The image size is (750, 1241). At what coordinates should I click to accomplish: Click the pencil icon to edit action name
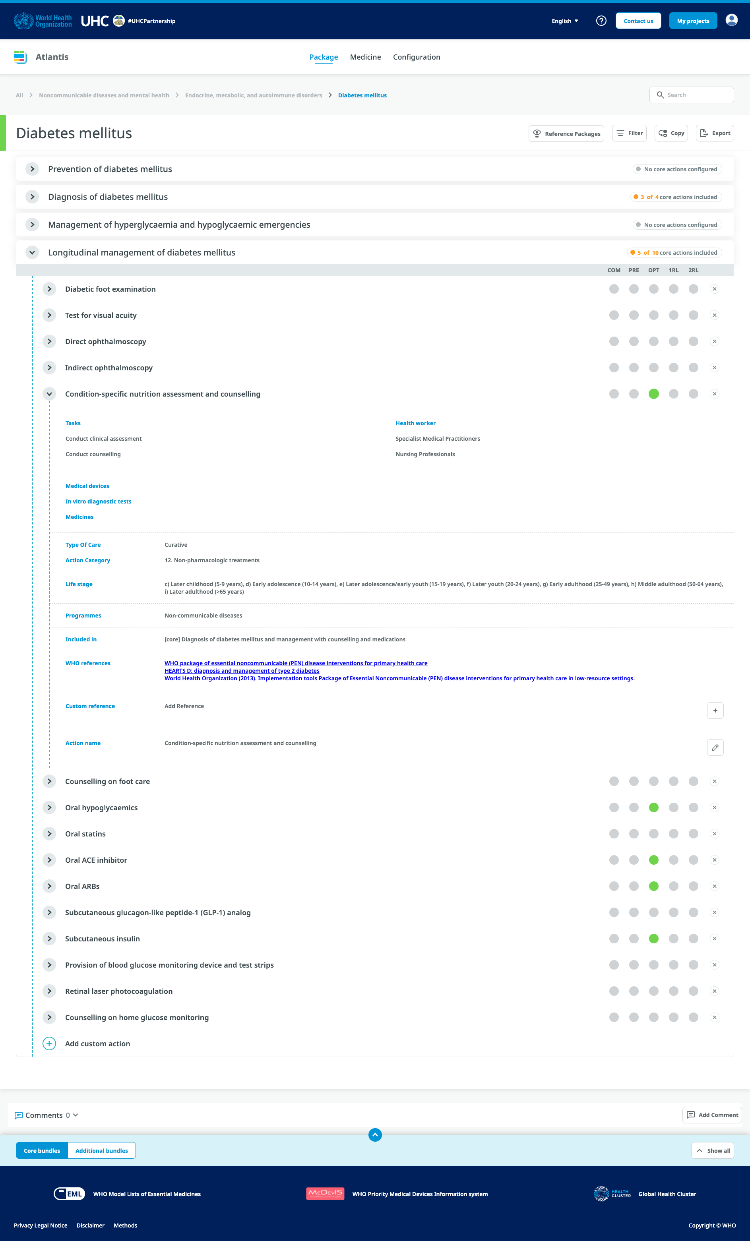[x=715, y=747]
